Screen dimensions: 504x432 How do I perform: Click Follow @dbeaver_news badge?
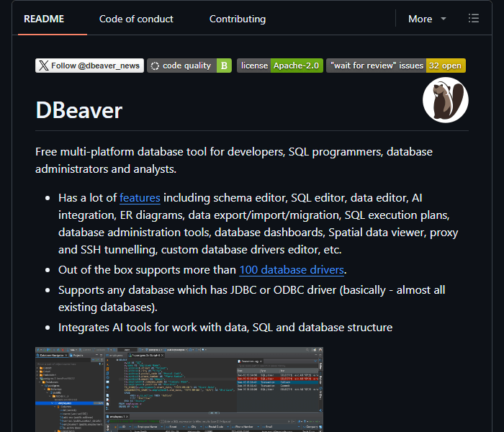pyautogui.click(x=89, y=66)
